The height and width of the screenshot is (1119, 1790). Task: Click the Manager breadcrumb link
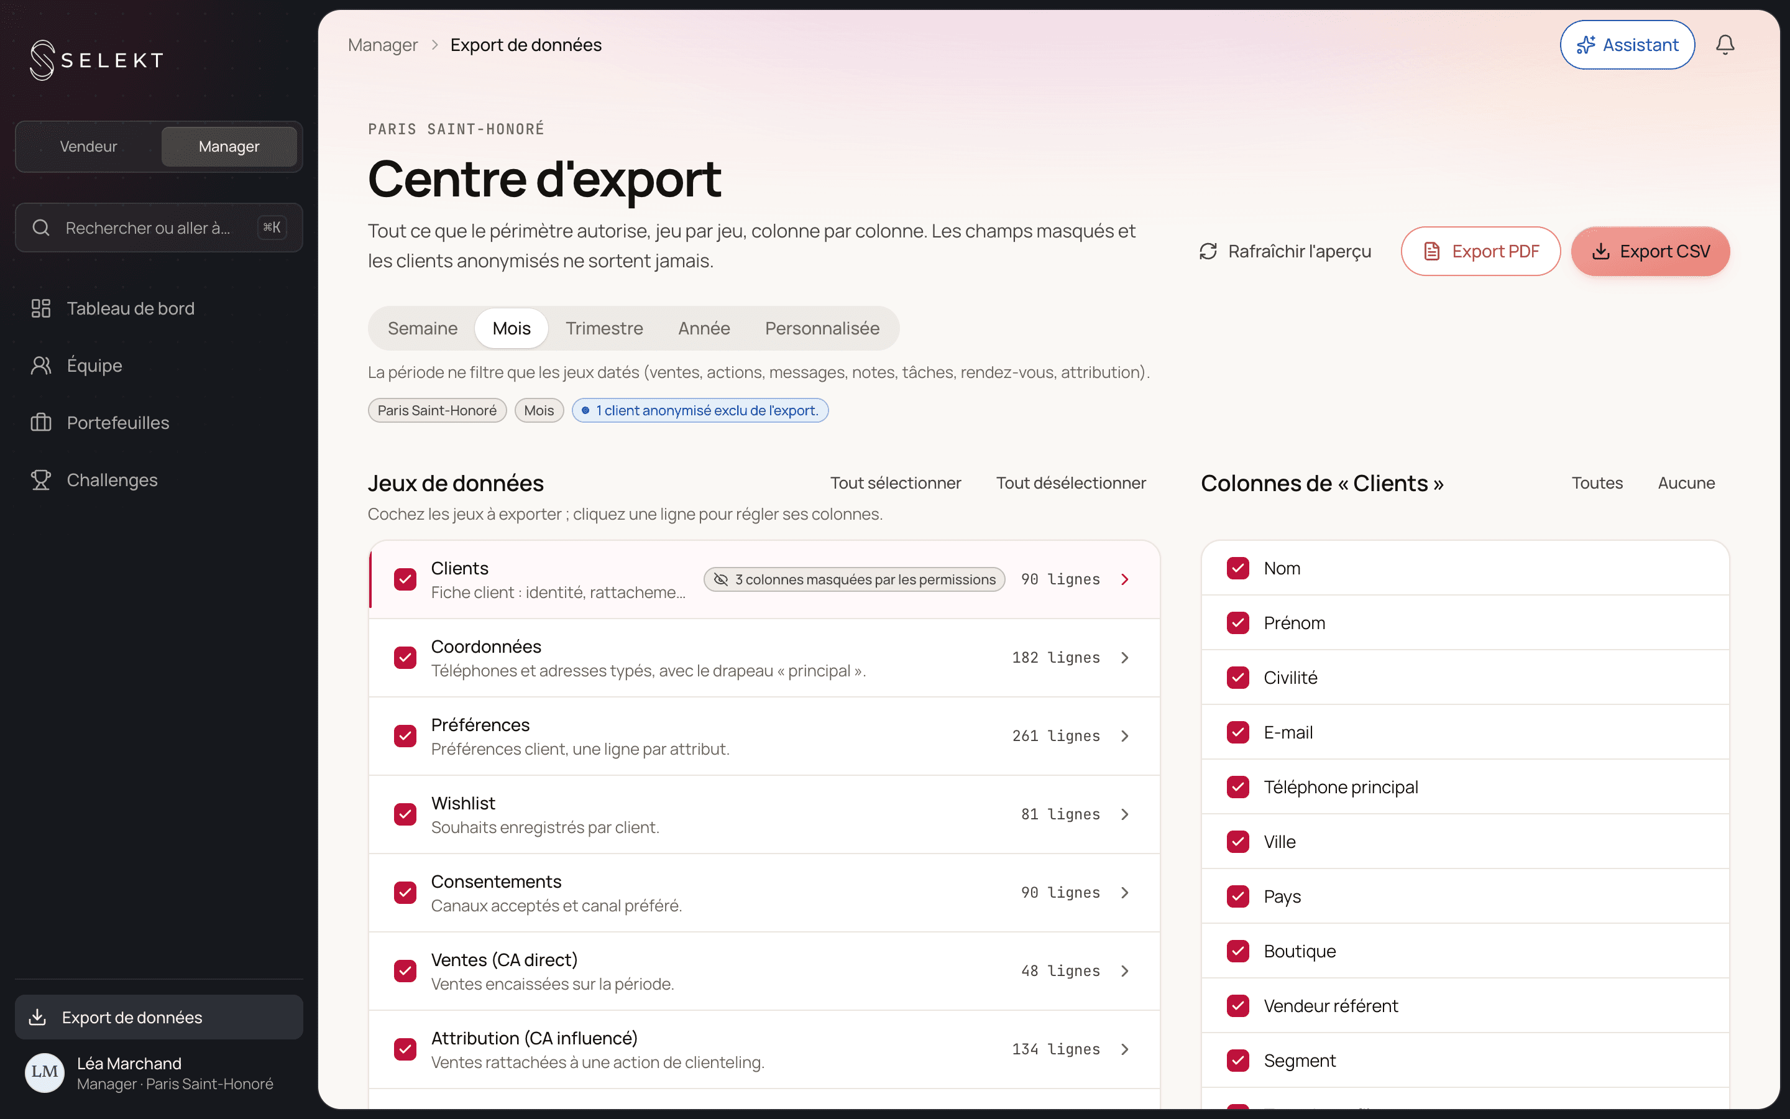point(382,45)
